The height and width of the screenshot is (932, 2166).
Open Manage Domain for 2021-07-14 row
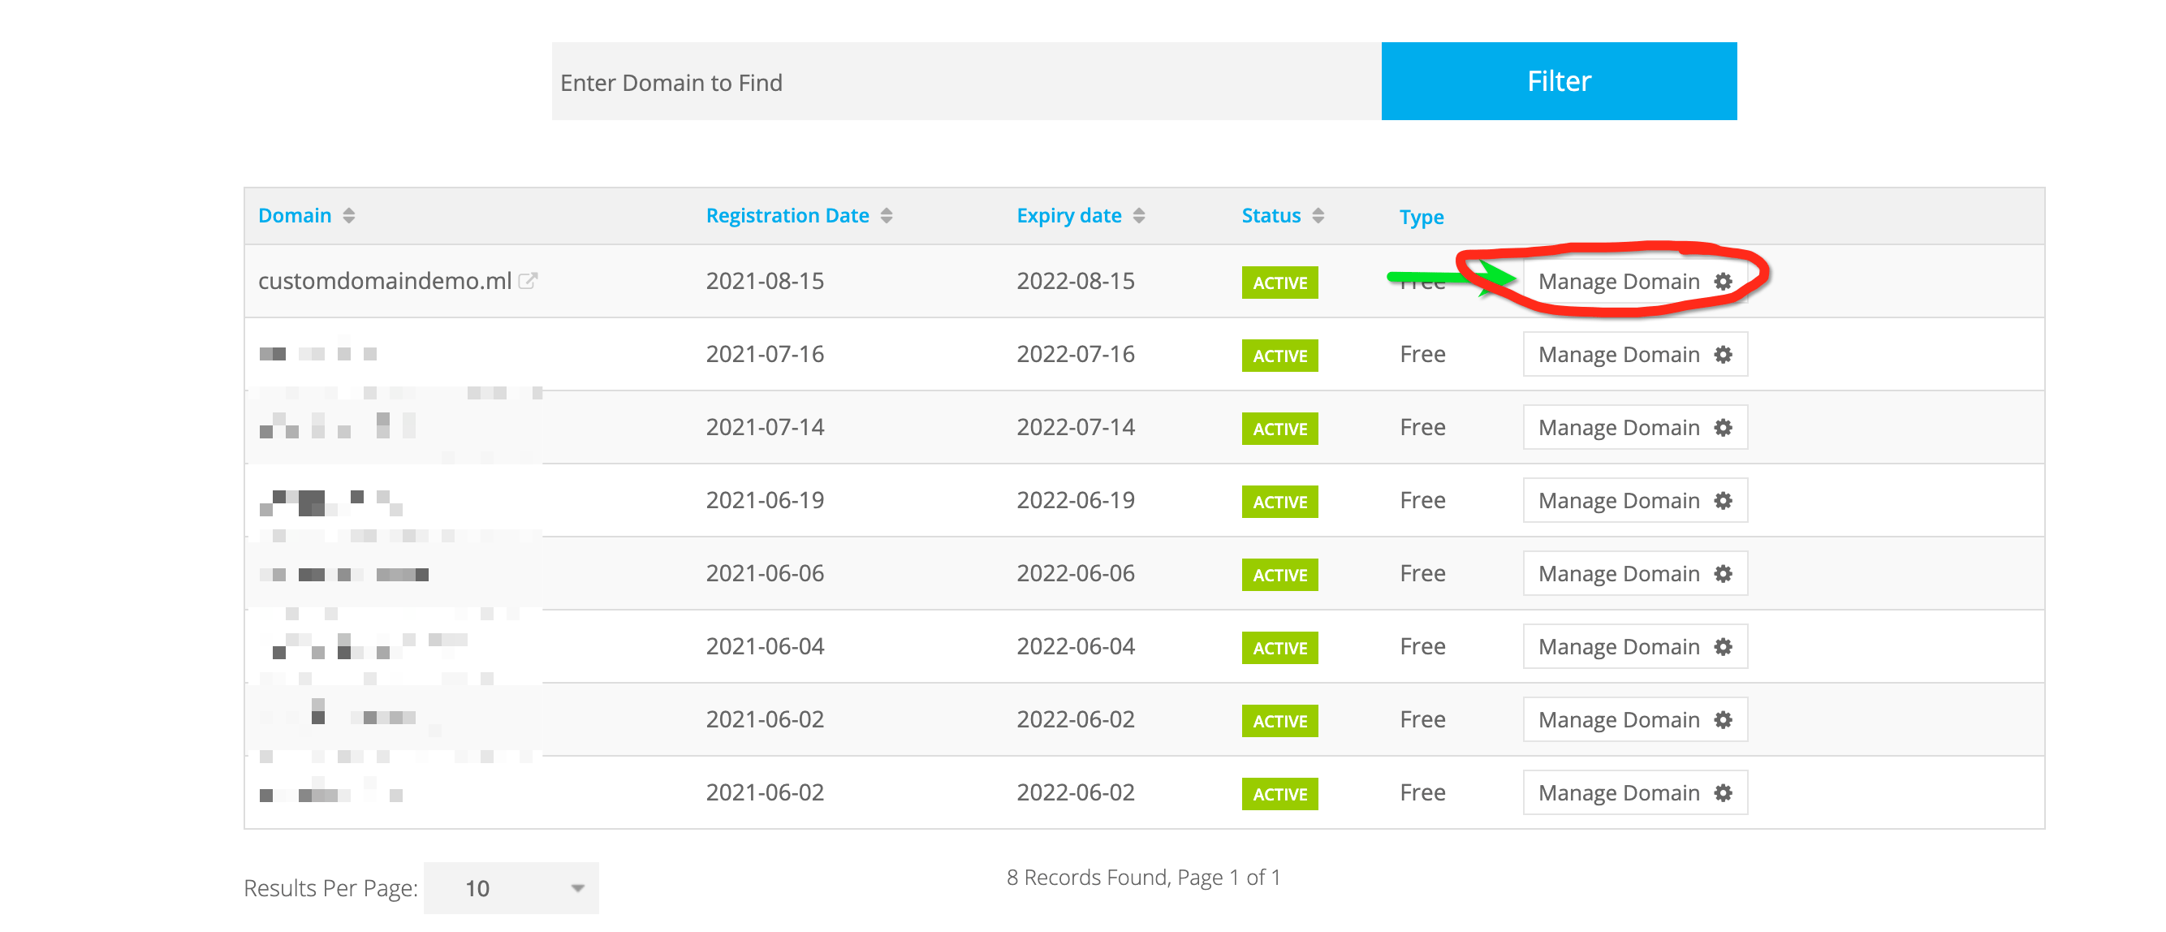pyautogui.click(x=1634, y=427)
